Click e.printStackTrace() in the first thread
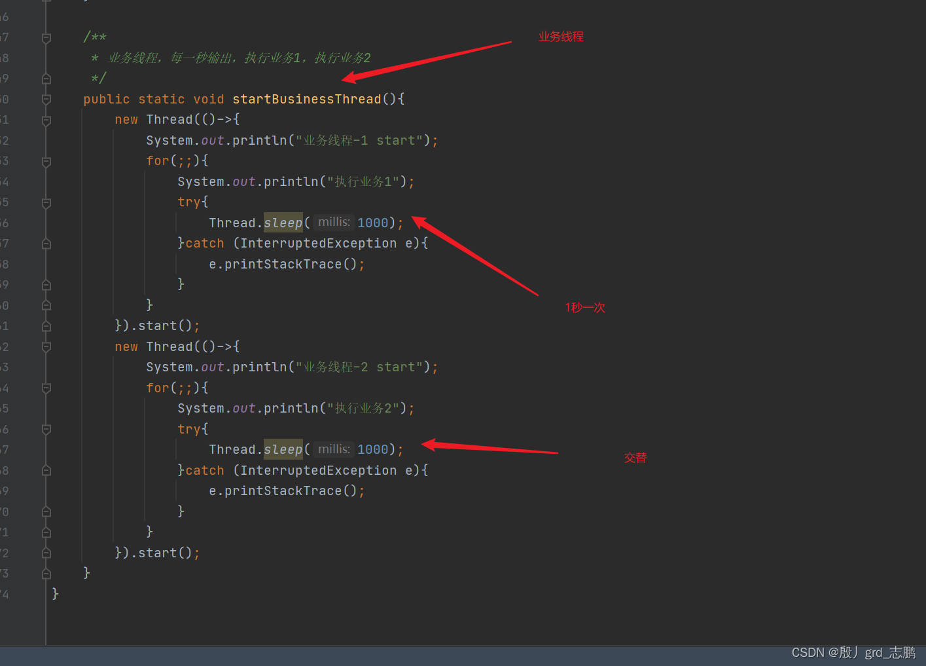The width and height of the screenshot is (926, 666). [x=283, y=264]
